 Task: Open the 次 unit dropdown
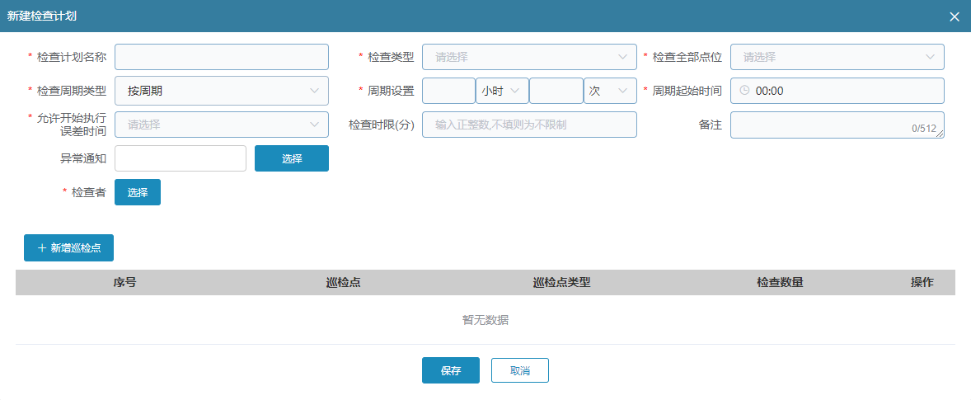point(610,91)
